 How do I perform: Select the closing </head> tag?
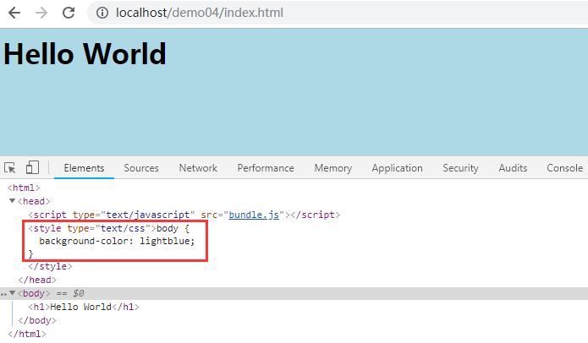point(37,280)
